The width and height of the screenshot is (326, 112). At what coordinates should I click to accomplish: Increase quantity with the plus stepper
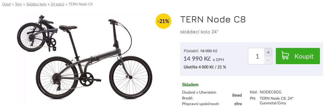pos(268,52)
